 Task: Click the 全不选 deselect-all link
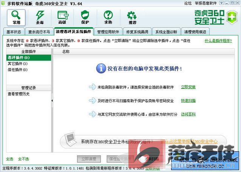[23, 159]
